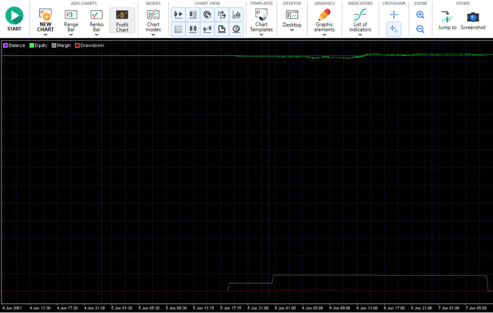Select the plain crosshair tool
This screenshot has width=493, height=313.
coord(394,14)
